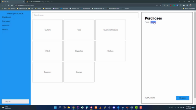Open the Windows Start menu

[x=55, y=108]
